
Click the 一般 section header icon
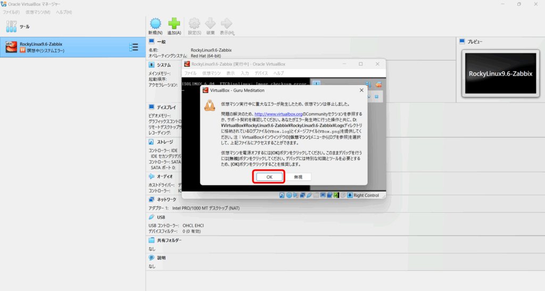point(152,41)
